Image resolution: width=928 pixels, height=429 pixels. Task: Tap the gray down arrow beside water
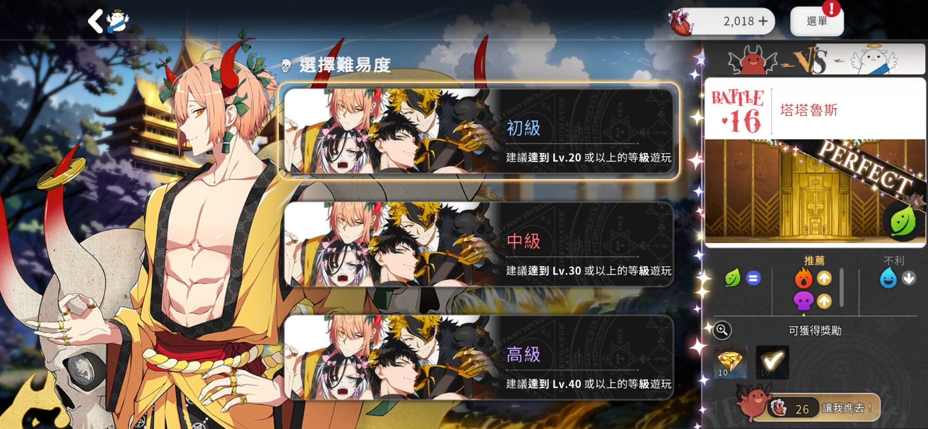click(909, 278)
